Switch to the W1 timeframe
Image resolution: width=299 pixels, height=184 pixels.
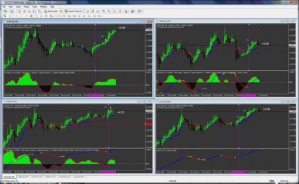coord(94,16)
